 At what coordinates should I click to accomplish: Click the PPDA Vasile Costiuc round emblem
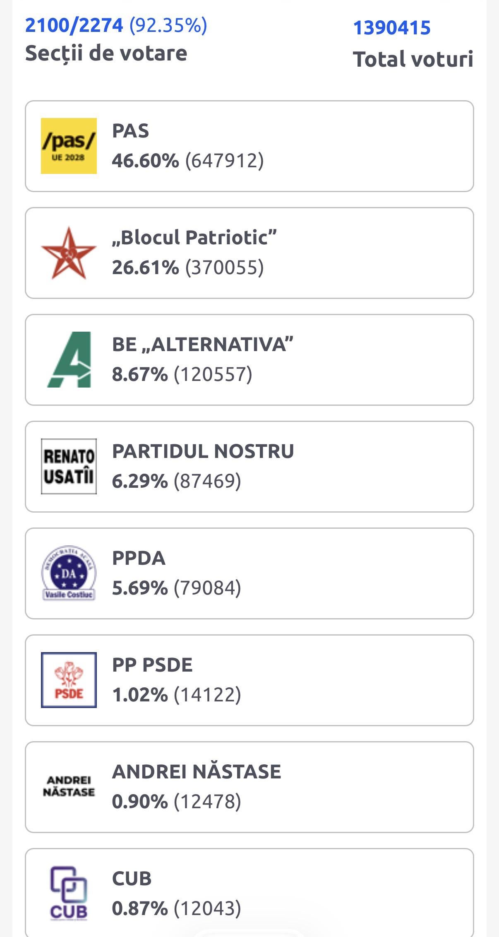pyautogui.click(x=69, y=573)
